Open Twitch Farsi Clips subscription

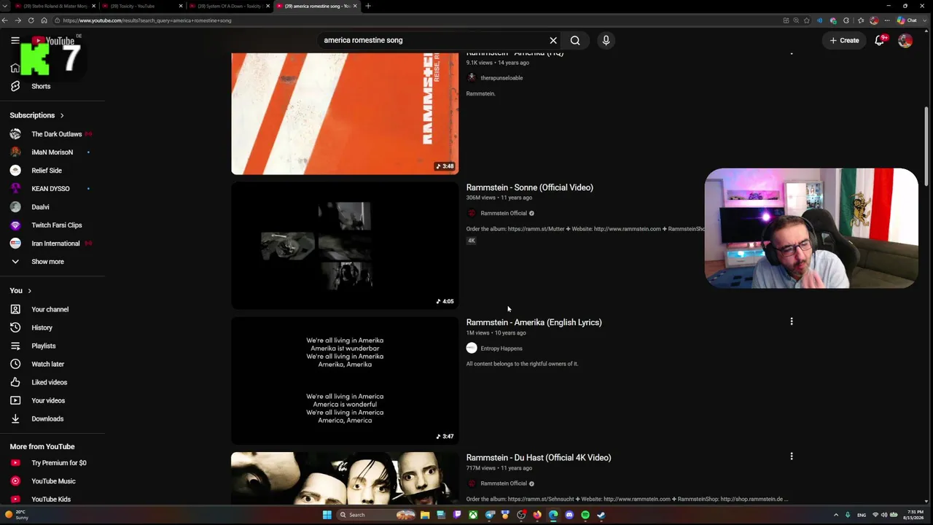[56, 225]
